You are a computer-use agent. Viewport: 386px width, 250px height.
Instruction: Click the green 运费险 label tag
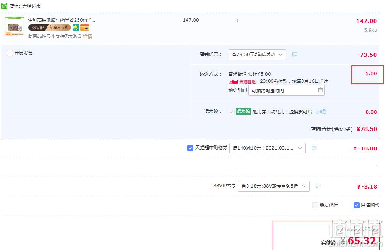(x=243, y=111)
